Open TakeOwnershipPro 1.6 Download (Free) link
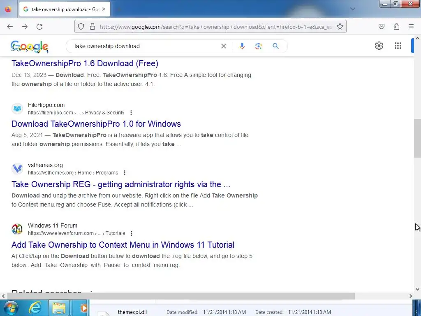The width and height of the screenshot is (421, 316). [85, 63]
